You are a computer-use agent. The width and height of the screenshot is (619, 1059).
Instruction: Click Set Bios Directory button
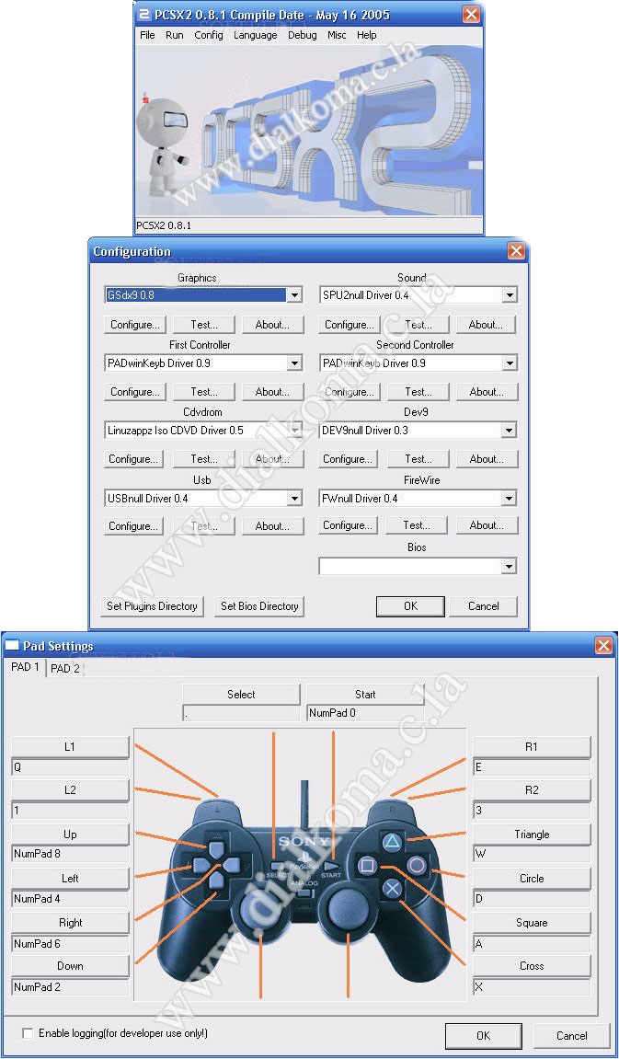[259, 606]
